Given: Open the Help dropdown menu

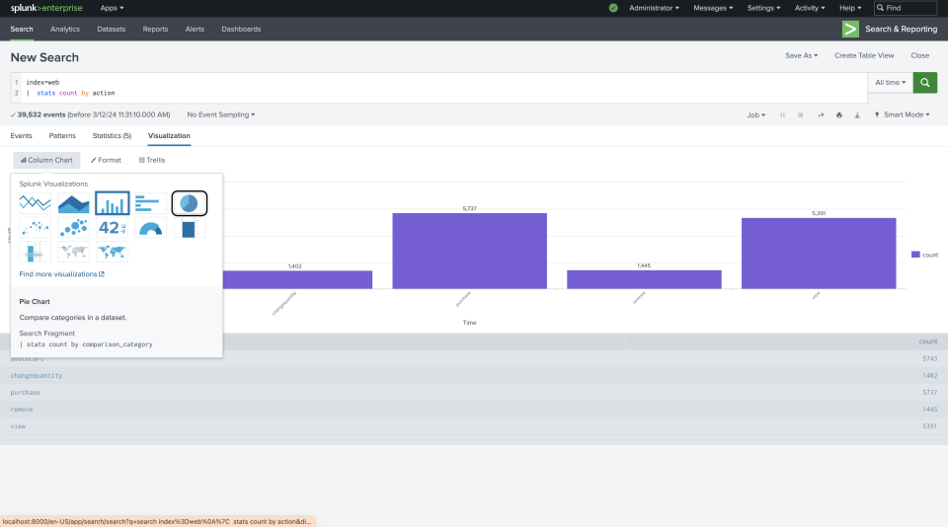Looking at the screenshot, I should (850, 8).
